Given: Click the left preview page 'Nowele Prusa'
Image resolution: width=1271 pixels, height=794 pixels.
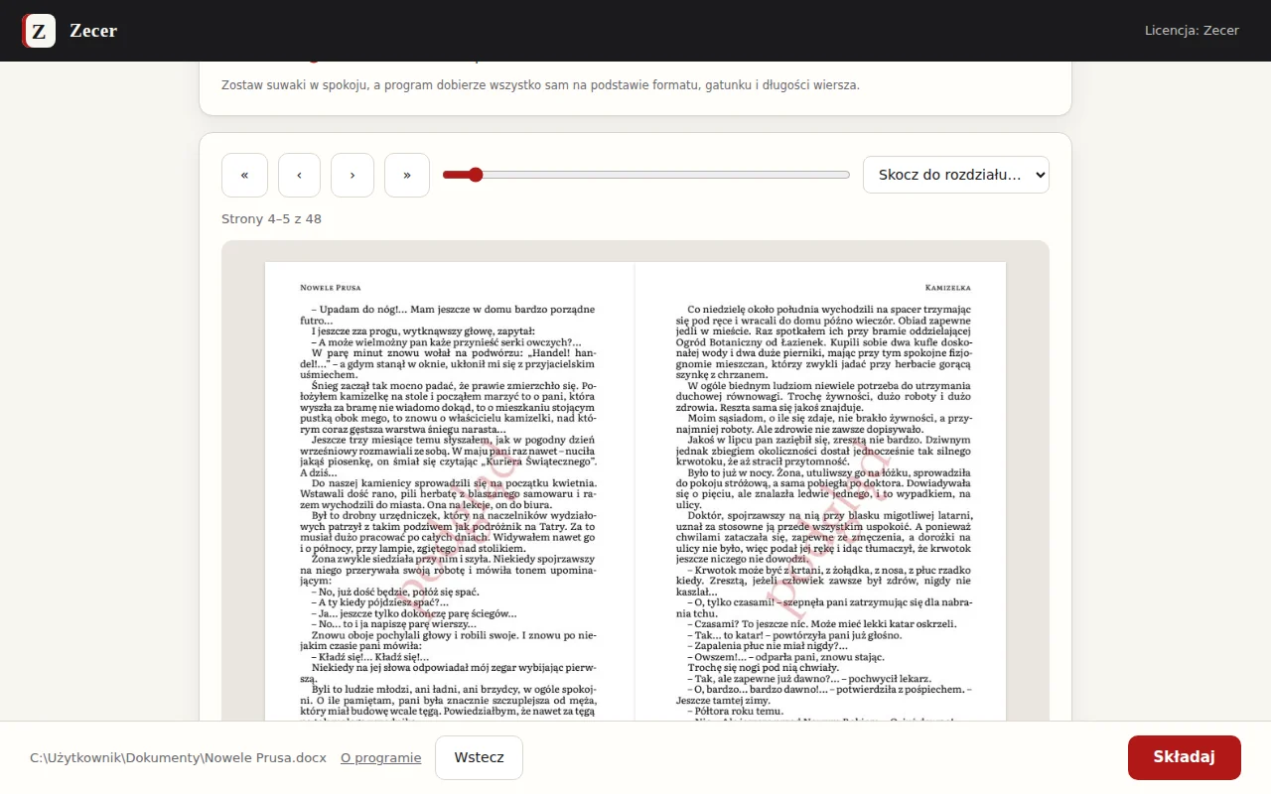Looking at the screenshot, I should pos(450,492).
